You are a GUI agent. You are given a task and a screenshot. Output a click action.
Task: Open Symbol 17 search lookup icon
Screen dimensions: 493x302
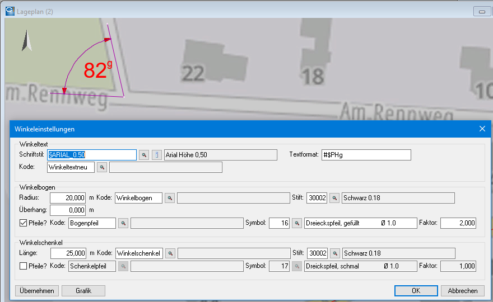297,266
